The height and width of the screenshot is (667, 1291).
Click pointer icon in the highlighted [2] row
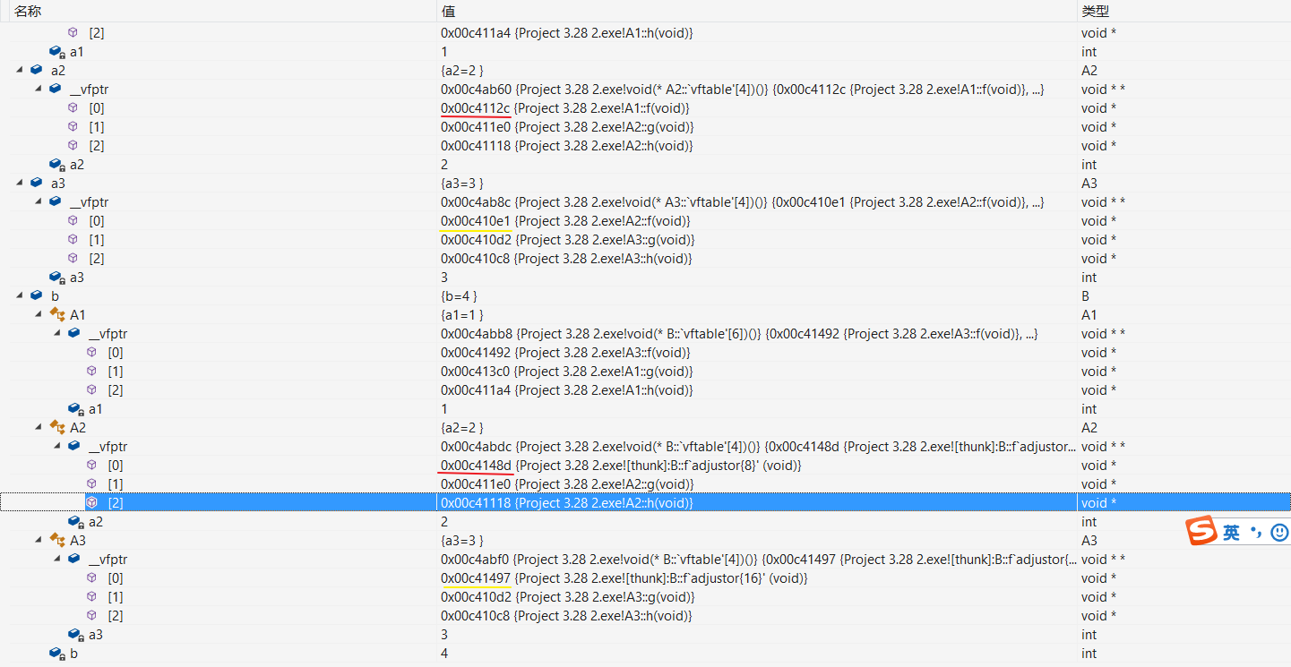coord(91,502)
